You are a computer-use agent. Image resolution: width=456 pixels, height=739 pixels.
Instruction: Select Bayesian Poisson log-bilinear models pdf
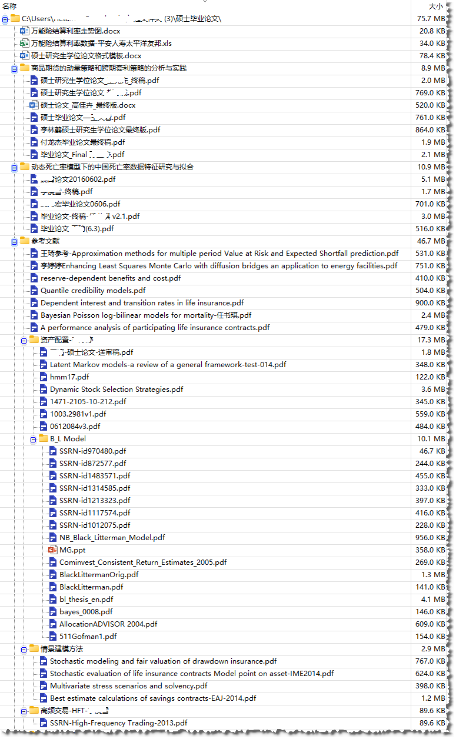[146, 315]
